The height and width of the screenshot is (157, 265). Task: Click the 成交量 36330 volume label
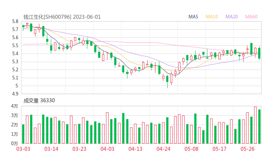pos(39,100)
